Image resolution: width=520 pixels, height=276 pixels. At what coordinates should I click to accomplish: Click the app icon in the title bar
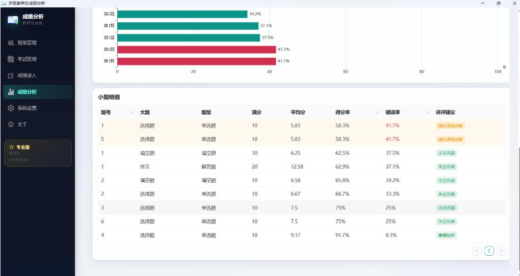pos(3,3)
